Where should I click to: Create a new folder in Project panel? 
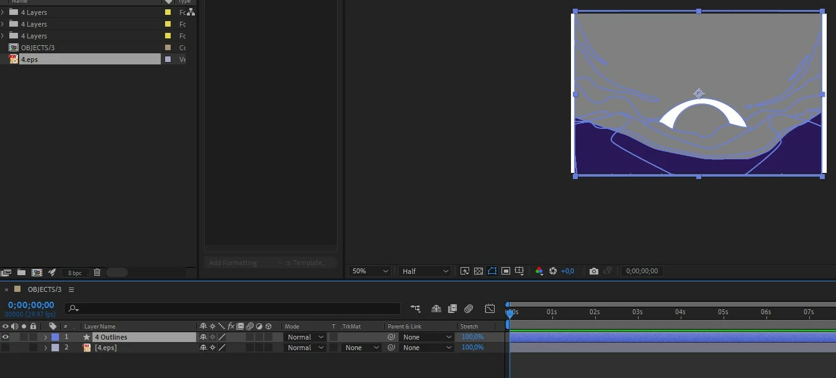click(x=21, y=272)
